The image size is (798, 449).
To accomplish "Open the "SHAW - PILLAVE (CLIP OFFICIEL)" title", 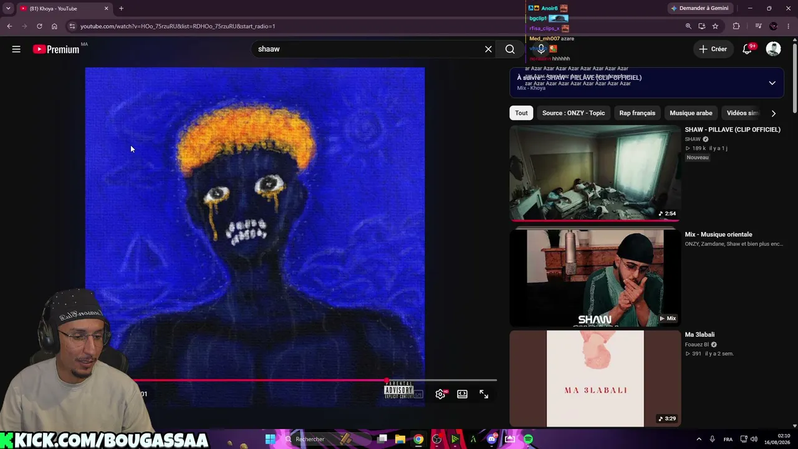I will [x=733, y=130].
